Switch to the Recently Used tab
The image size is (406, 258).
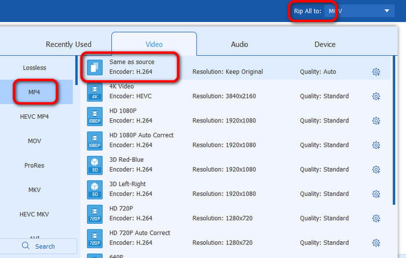tap(68, 44)
